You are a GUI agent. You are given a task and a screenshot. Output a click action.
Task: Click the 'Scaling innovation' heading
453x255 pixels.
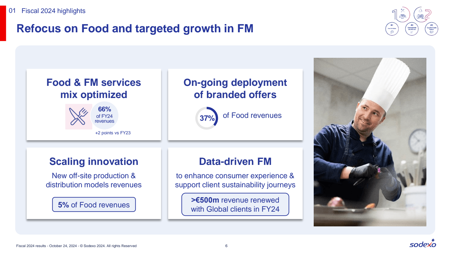[x=94, y=161]
